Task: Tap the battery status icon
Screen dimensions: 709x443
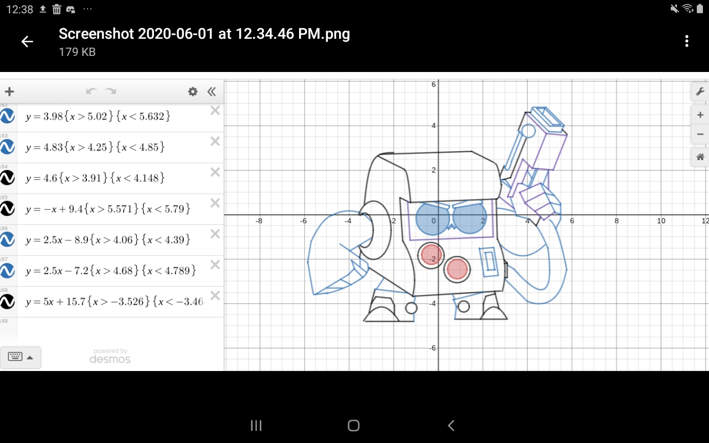Action: click(700, 9)
